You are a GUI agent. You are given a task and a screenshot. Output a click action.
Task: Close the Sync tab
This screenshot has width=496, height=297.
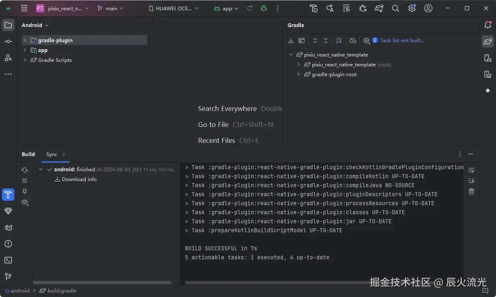tap(64, 154)
